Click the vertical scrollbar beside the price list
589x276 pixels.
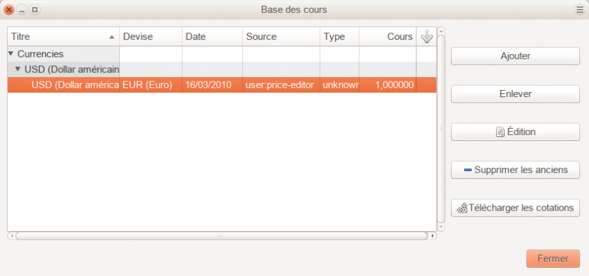tap(440, 128)
